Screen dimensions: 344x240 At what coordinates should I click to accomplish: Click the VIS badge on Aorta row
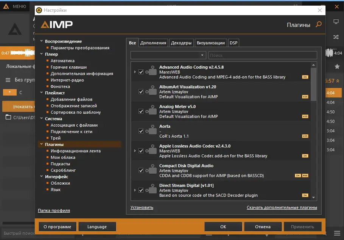point(305,136)
